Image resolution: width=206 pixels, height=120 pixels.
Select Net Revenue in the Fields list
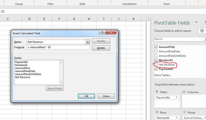(22, 77)
